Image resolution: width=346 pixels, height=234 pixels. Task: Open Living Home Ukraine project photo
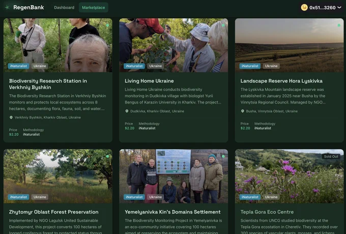point(174,45)
